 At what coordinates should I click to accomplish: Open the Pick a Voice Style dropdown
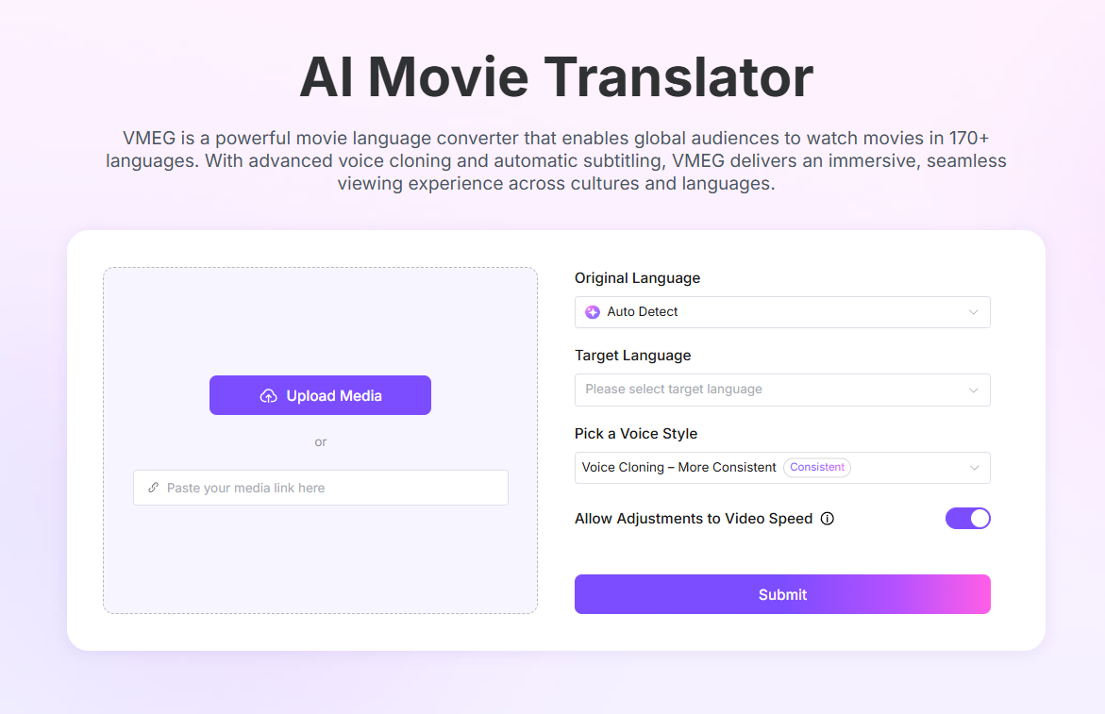782,467
